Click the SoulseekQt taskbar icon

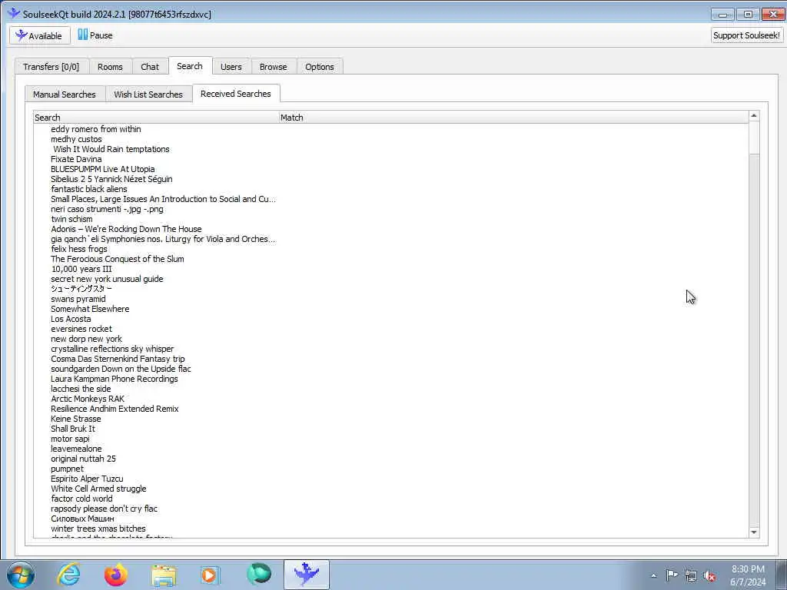(x=306, y=575)
